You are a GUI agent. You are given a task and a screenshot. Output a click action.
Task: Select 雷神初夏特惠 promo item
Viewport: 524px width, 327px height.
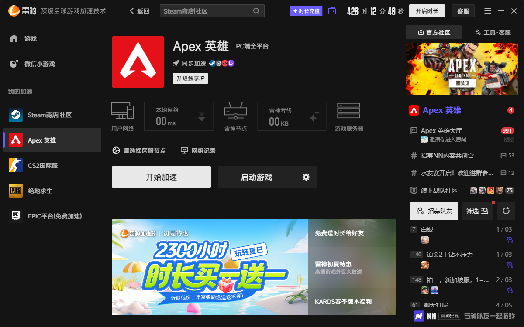[x=352, y=267]
